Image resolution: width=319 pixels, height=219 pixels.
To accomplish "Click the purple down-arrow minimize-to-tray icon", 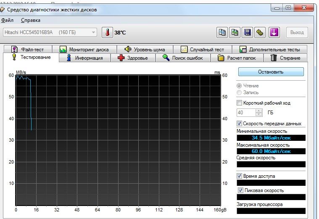I will 274,32.
